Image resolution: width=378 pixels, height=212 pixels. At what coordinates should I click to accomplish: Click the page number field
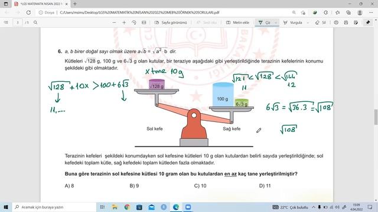(x=18, y=22)
